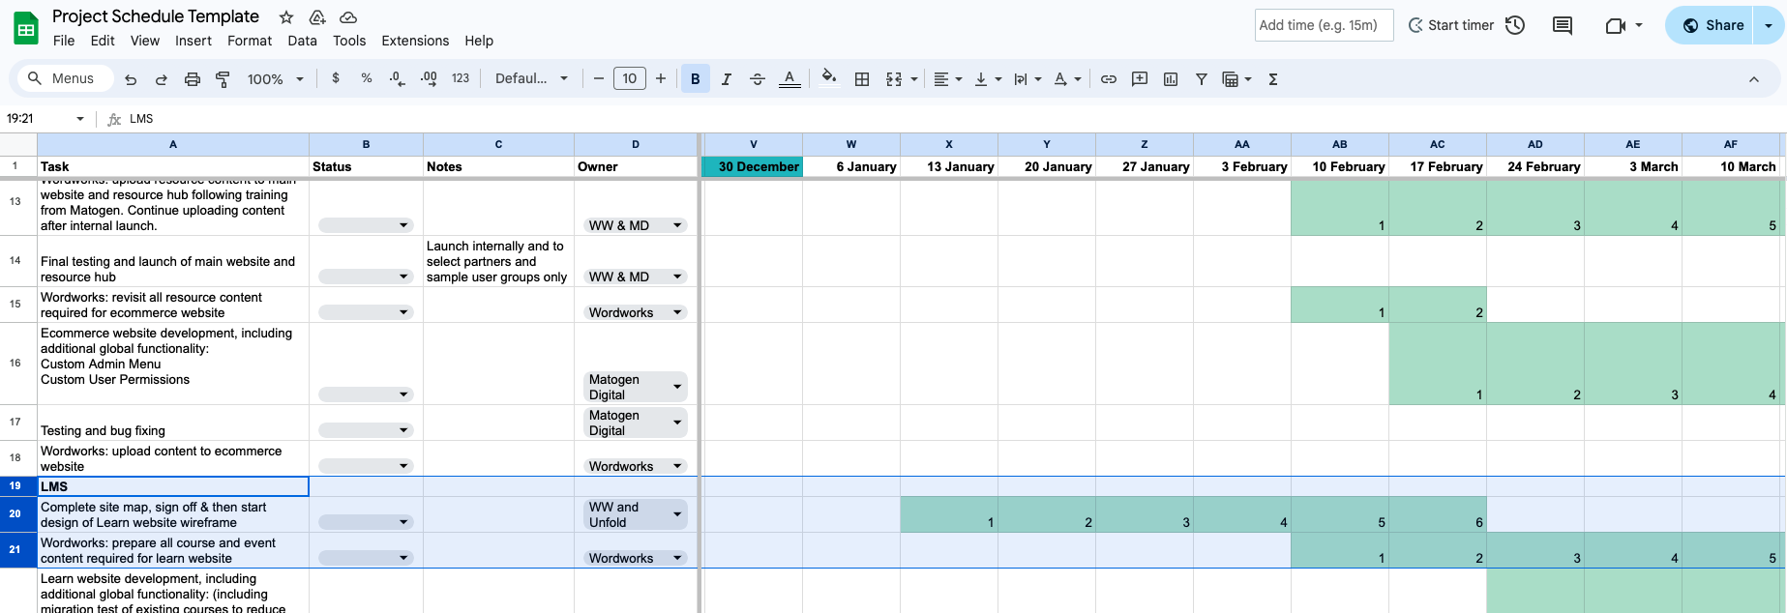Open the font family dropdown
The width and height of the screenshot is (1787, 613).
[x=531, y=79]
